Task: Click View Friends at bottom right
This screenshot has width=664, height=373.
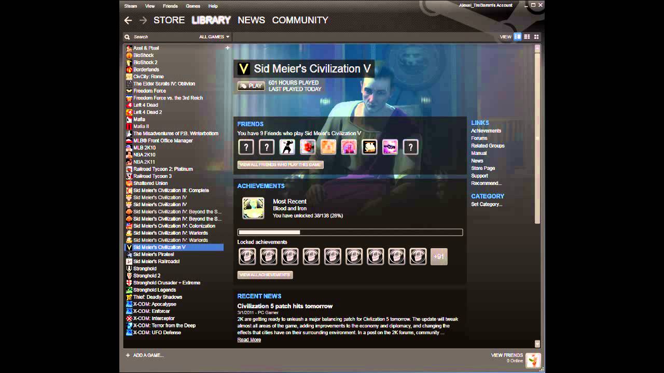Action: click(507, 355)
